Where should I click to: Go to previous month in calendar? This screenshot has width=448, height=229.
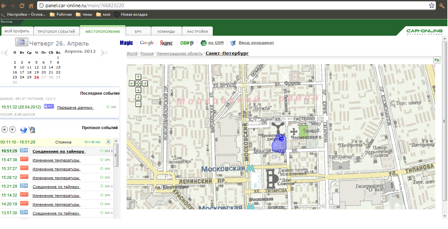coord(4,53)
